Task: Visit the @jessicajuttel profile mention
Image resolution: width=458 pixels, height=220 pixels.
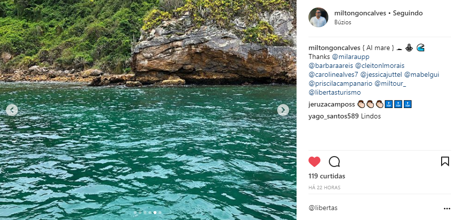Action: (x=381, y=74)
